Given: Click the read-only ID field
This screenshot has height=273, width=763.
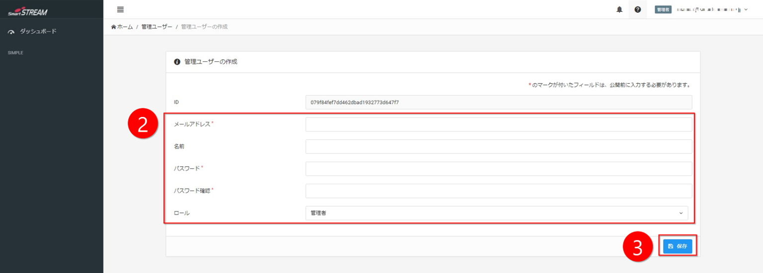Looking at the screenshot, I should click(498, 102).
